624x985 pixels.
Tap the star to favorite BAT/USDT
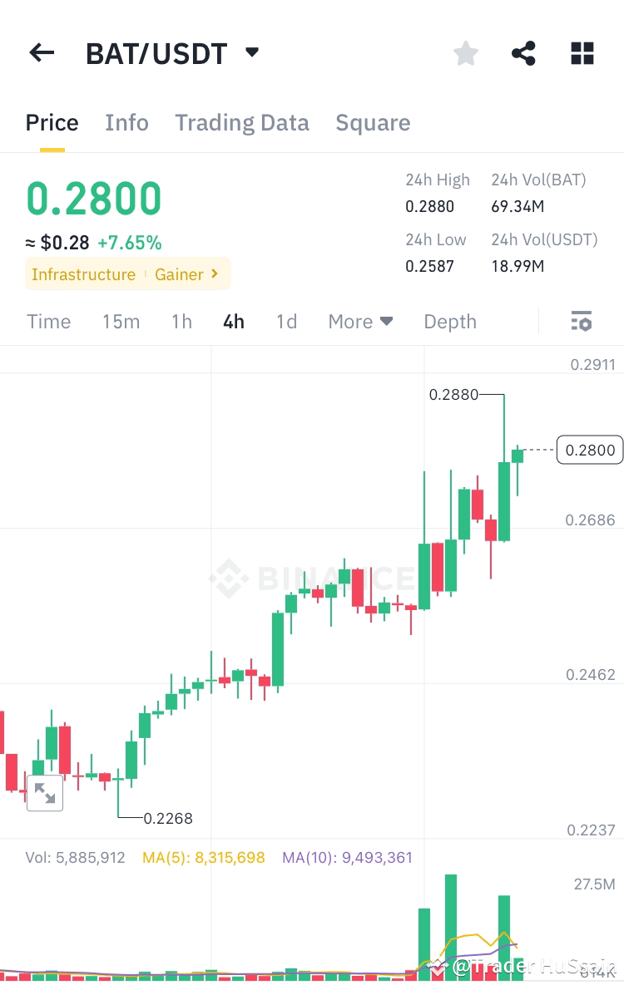465,52
